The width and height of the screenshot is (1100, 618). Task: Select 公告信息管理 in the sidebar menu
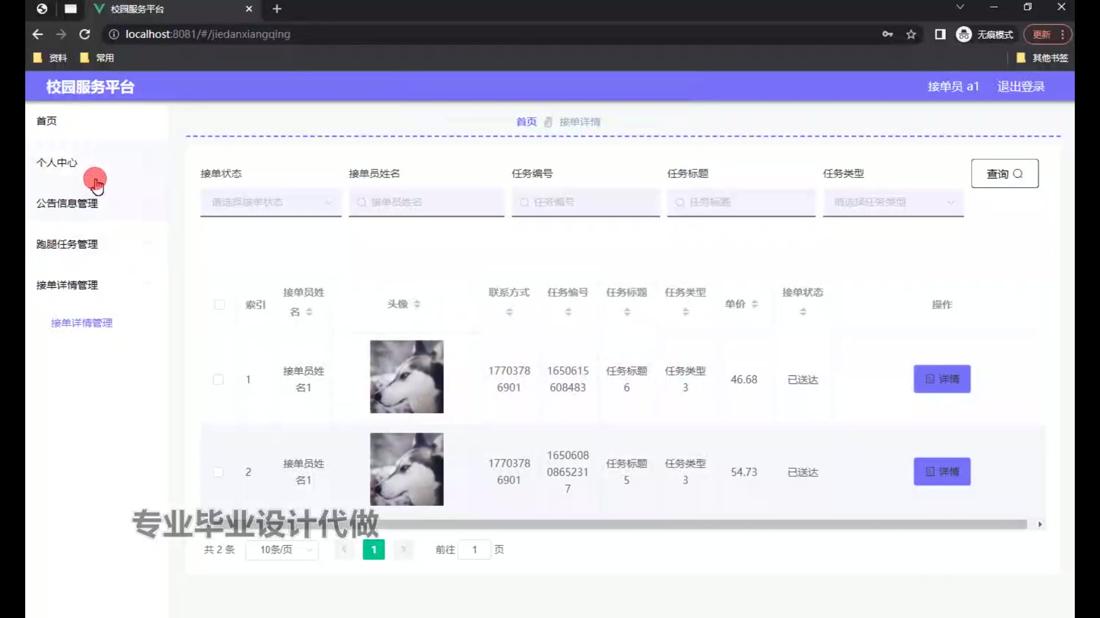point(67,203)
